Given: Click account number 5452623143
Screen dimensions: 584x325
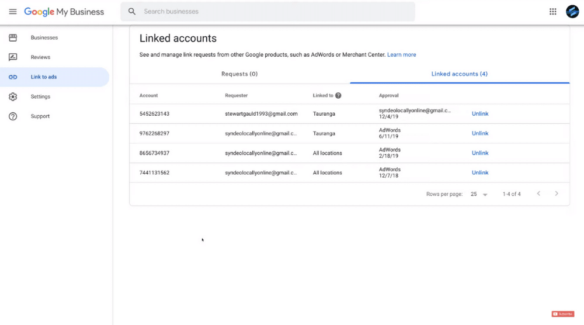Looking at the screenshot, I should tap(154, 113).
